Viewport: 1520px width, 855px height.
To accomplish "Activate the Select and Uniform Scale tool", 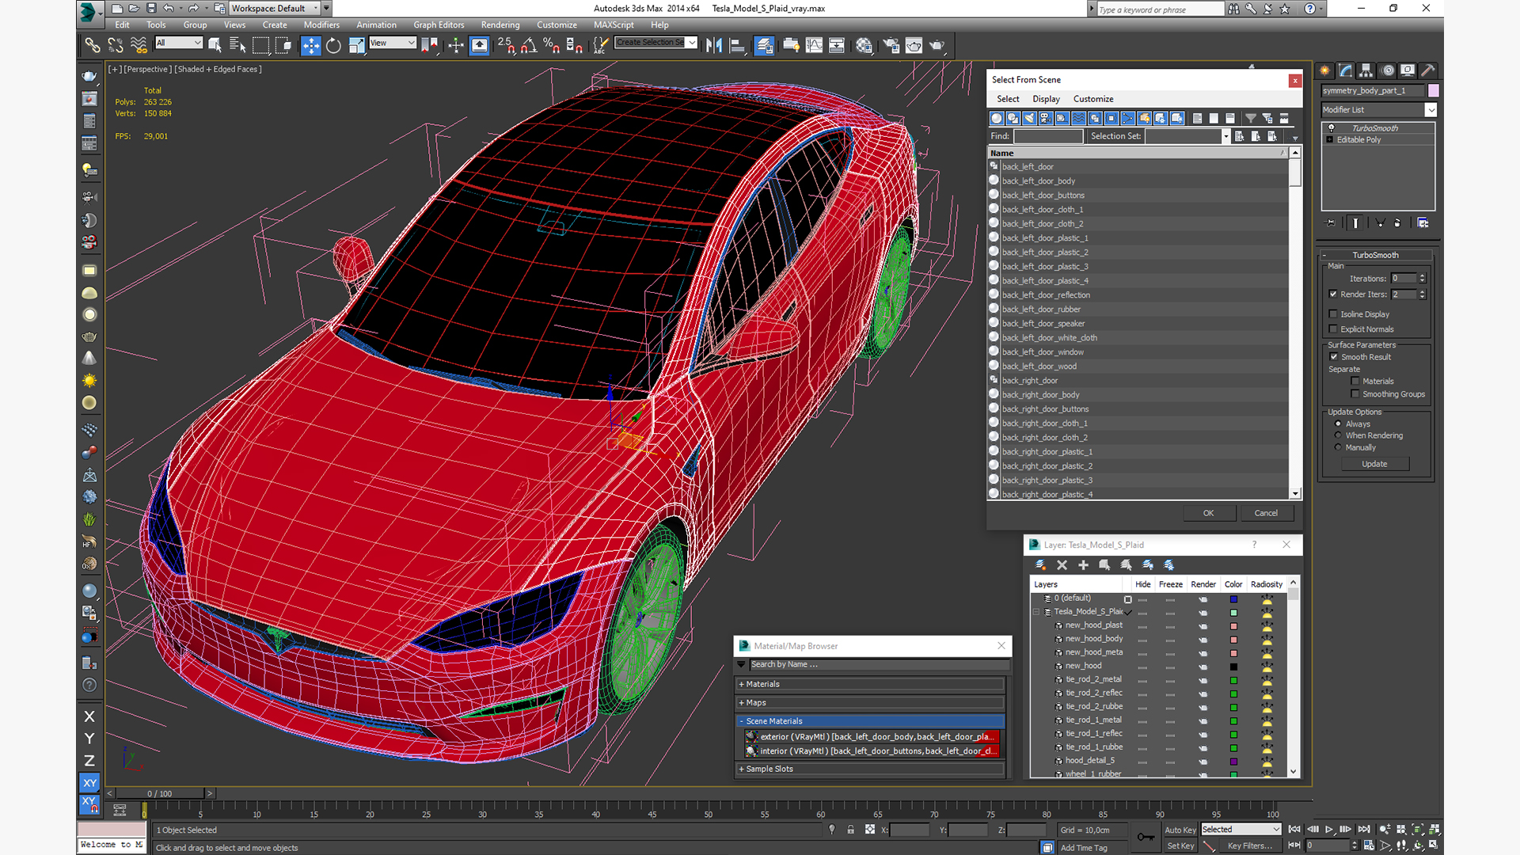I will pyautogui.click(x=356, y=46).
